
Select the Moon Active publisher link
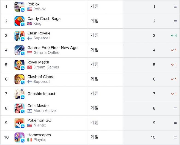45,111
